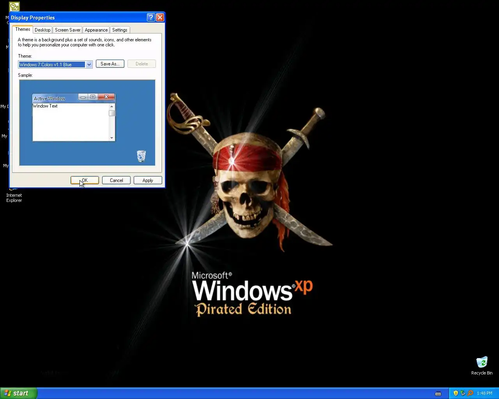
Task: Switch to the Desktop tab
Action: (x=42, y=30)
